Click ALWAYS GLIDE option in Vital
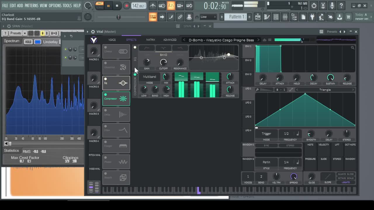The width and height of the screenshot is (374, 210). click(346, 174)
